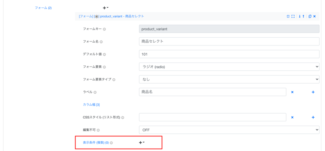Viewport: 325px width, 151px height.
Task: Open the add menu next to フォーム (2)
Action: coord(106,8)
